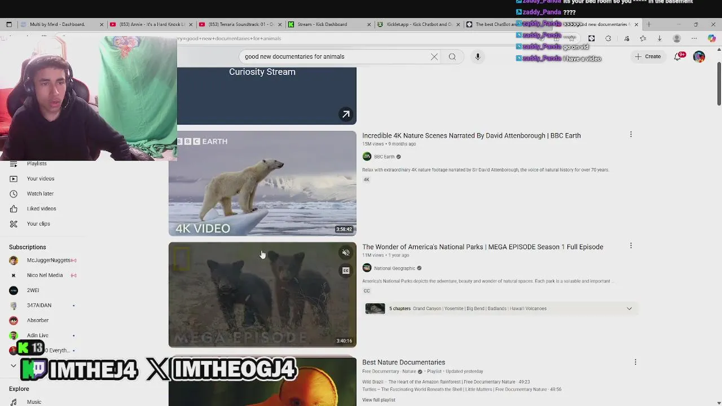Close the Multi by Meld tab
Viewport: 722px width, 406px height.
pyautogui.click(x=102, y=24)
